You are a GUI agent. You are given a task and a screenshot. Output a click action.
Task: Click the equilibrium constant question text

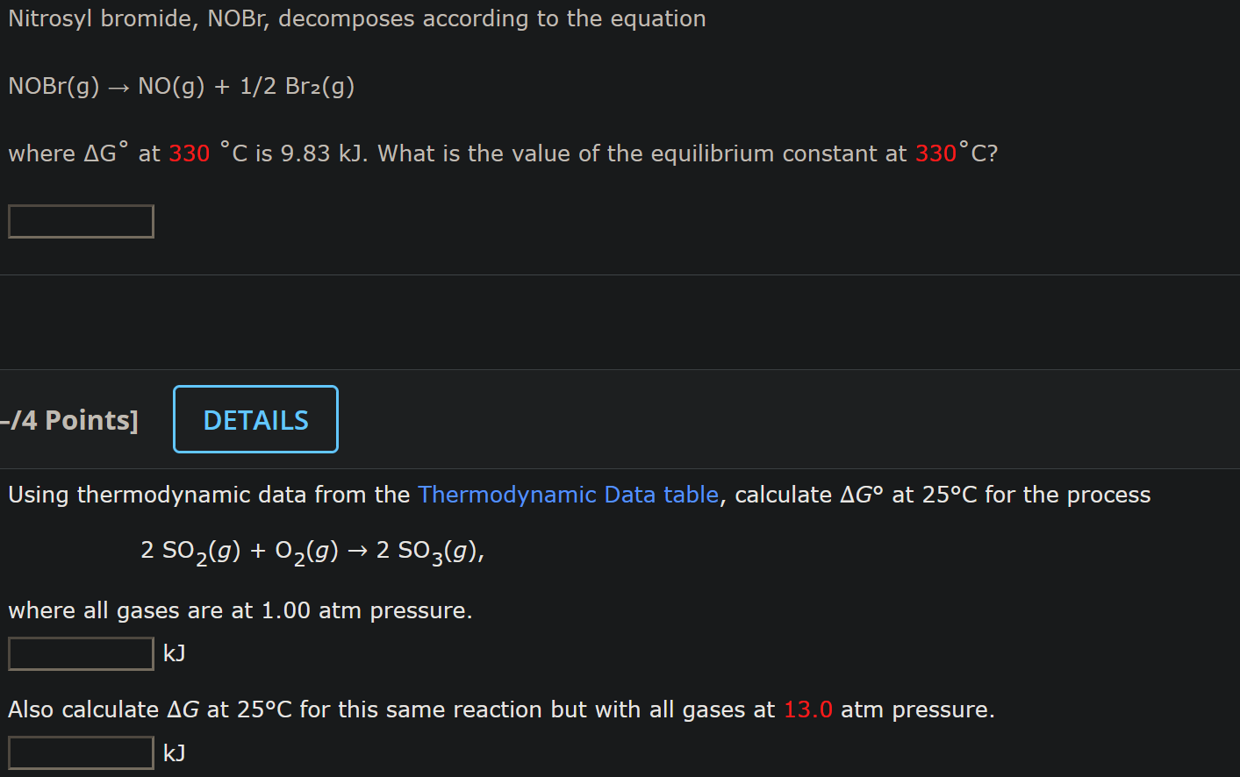pos(500,153)
